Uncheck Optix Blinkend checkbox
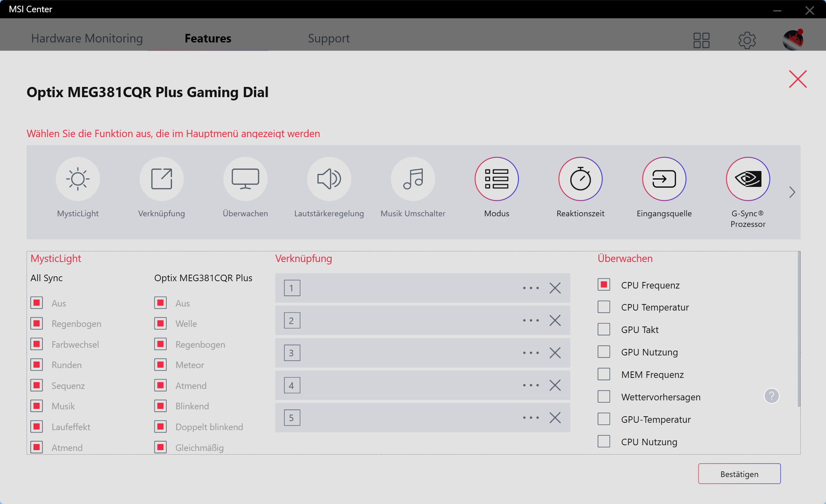 (x=161, y=406)
